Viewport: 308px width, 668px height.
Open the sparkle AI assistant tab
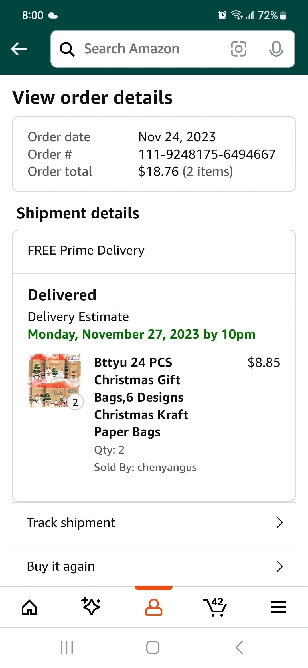click(91, 606)
